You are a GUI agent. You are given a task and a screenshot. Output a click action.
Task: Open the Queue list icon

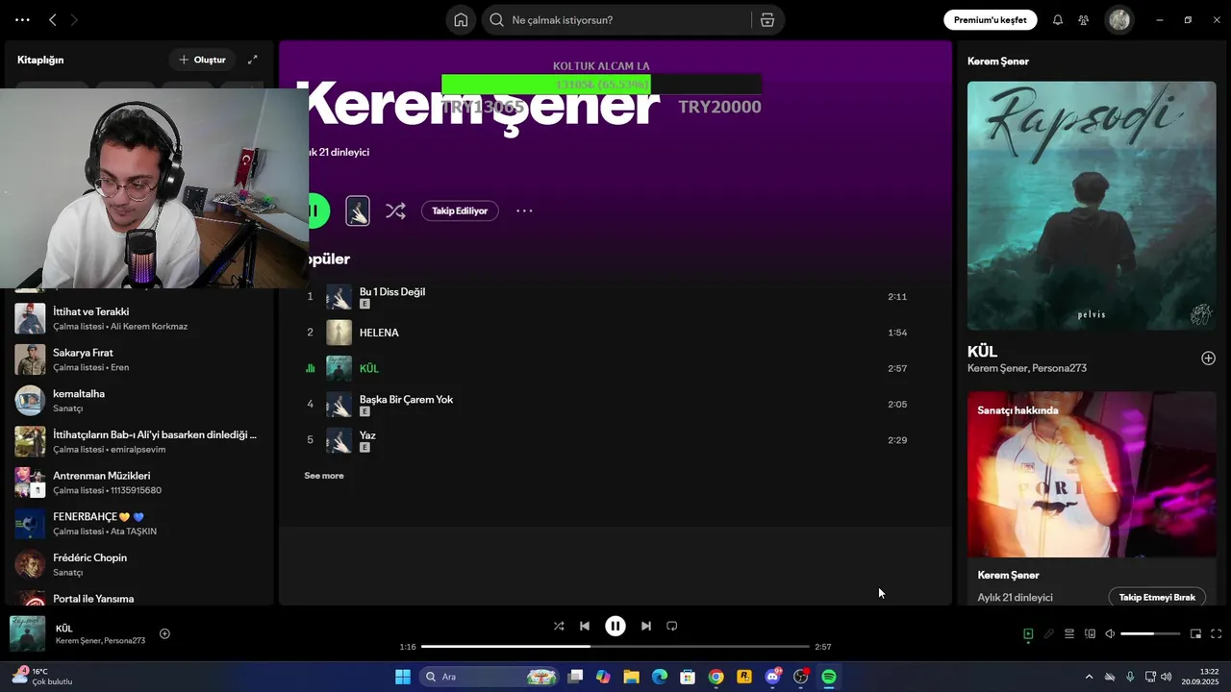[x=1069, y=634]
